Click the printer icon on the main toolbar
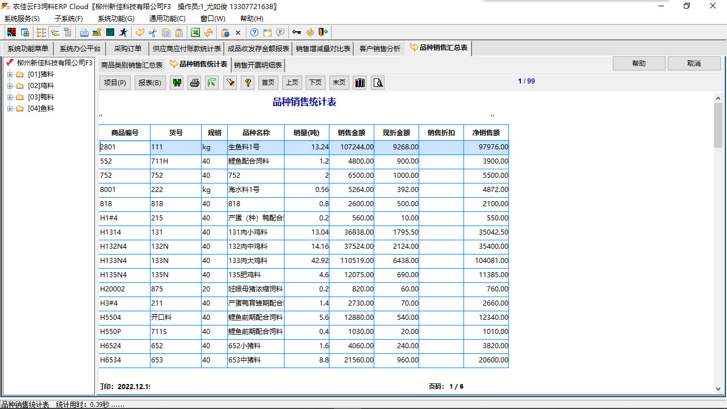The width and height of the screenshot is (727, 409). (84, 32)
